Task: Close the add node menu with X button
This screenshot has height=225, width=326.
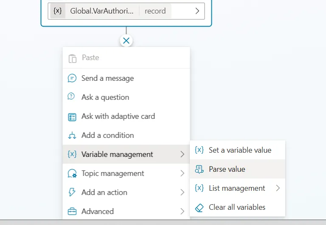Action: (x=126, y=41)
